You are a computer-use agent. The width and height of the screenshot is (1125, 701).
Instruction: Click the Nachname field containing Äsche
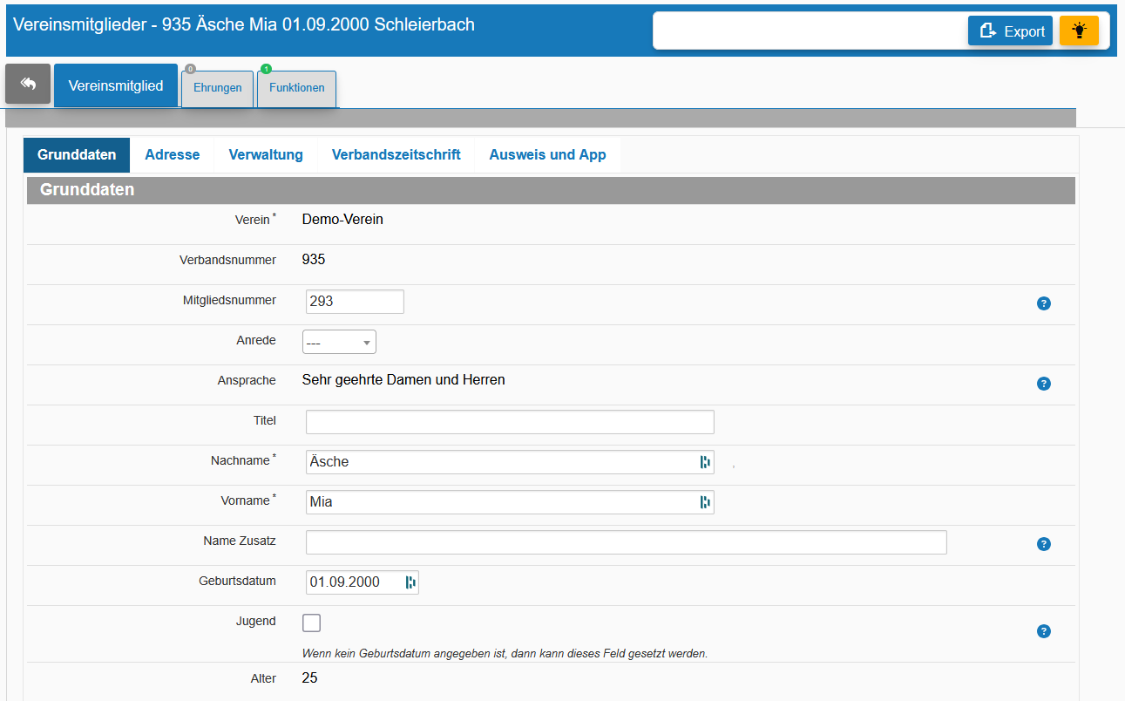click(510, 462)
